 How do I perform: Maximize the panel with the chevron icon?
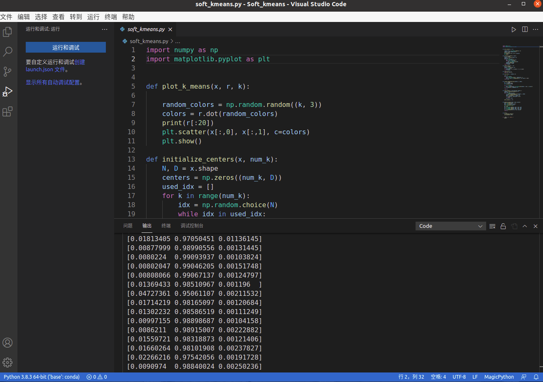point(525,226)
